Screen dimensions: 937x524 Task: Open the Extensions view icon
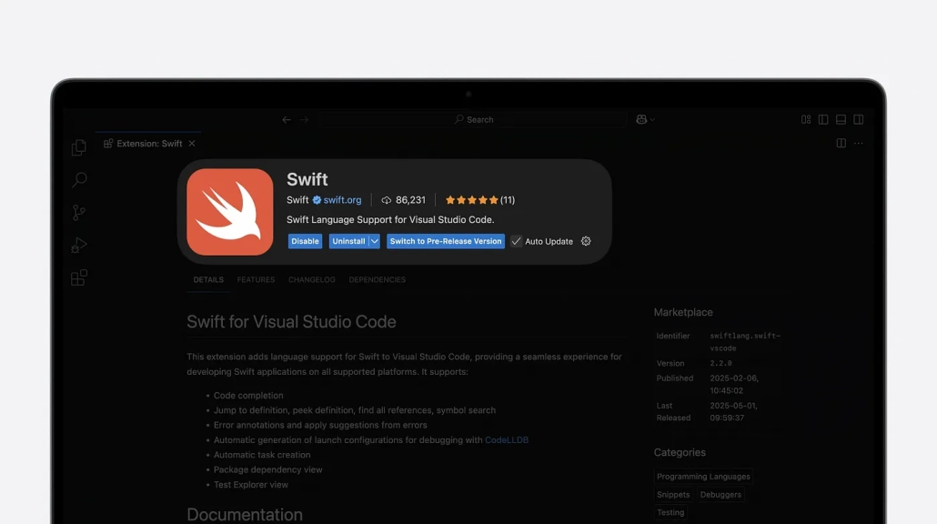coord(79,278)
